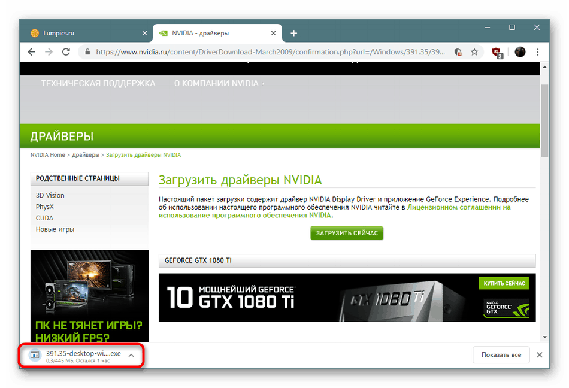Screen dimensions: 569x388
Task: Click the padlock site info icon
Action: click(87, 52)
